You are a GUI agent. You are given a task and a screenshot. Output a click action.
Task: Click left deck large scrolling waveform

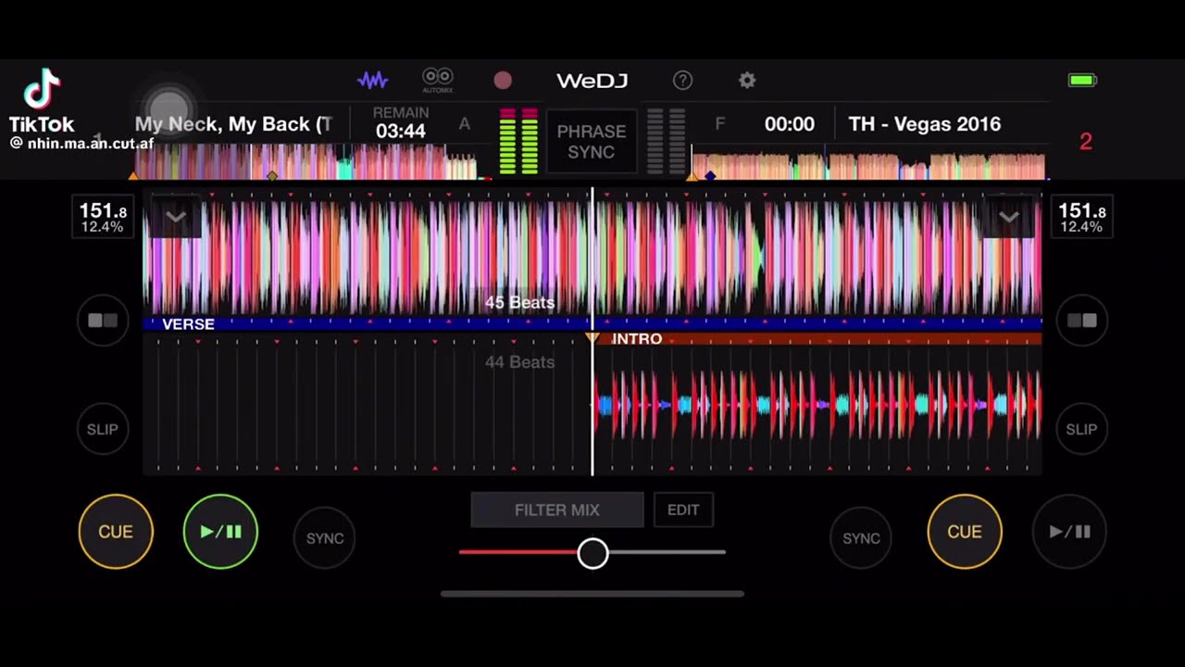592,258
